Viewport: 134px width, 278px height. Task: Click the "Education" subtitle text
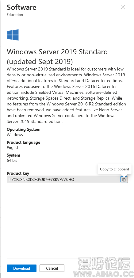(15, 15)
